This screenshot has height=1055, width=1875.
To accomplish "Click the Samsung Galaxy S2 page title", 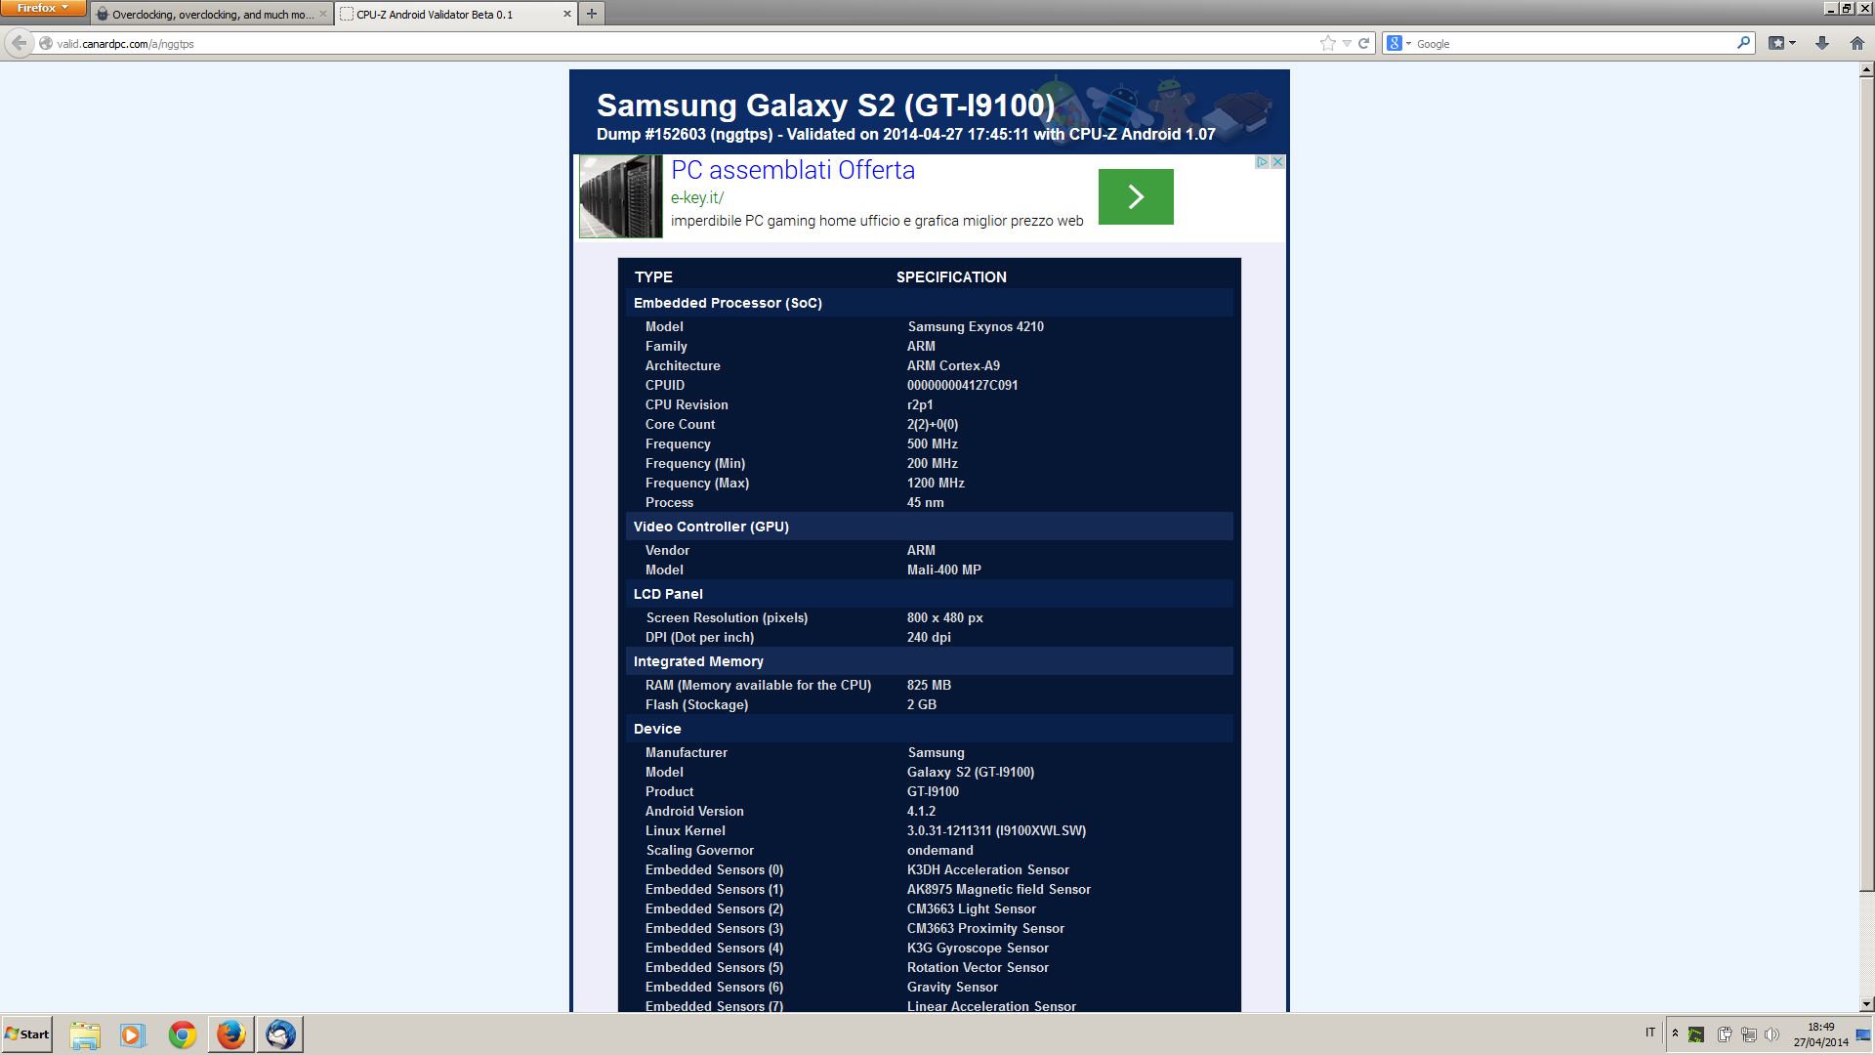I will [825, 105].
